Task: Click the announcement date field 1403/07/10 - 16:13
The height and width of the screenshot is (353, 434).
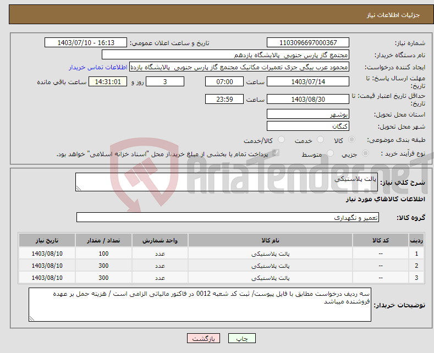Action: tap(86, 42)
